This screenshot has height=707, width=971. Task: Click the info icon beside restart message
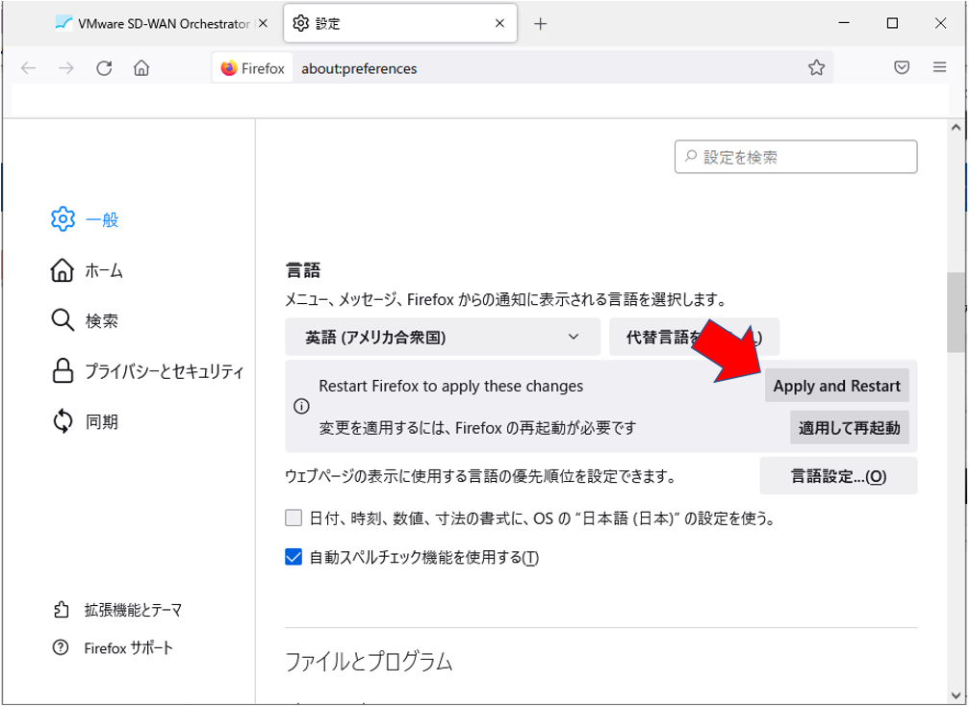coord(301,406)
